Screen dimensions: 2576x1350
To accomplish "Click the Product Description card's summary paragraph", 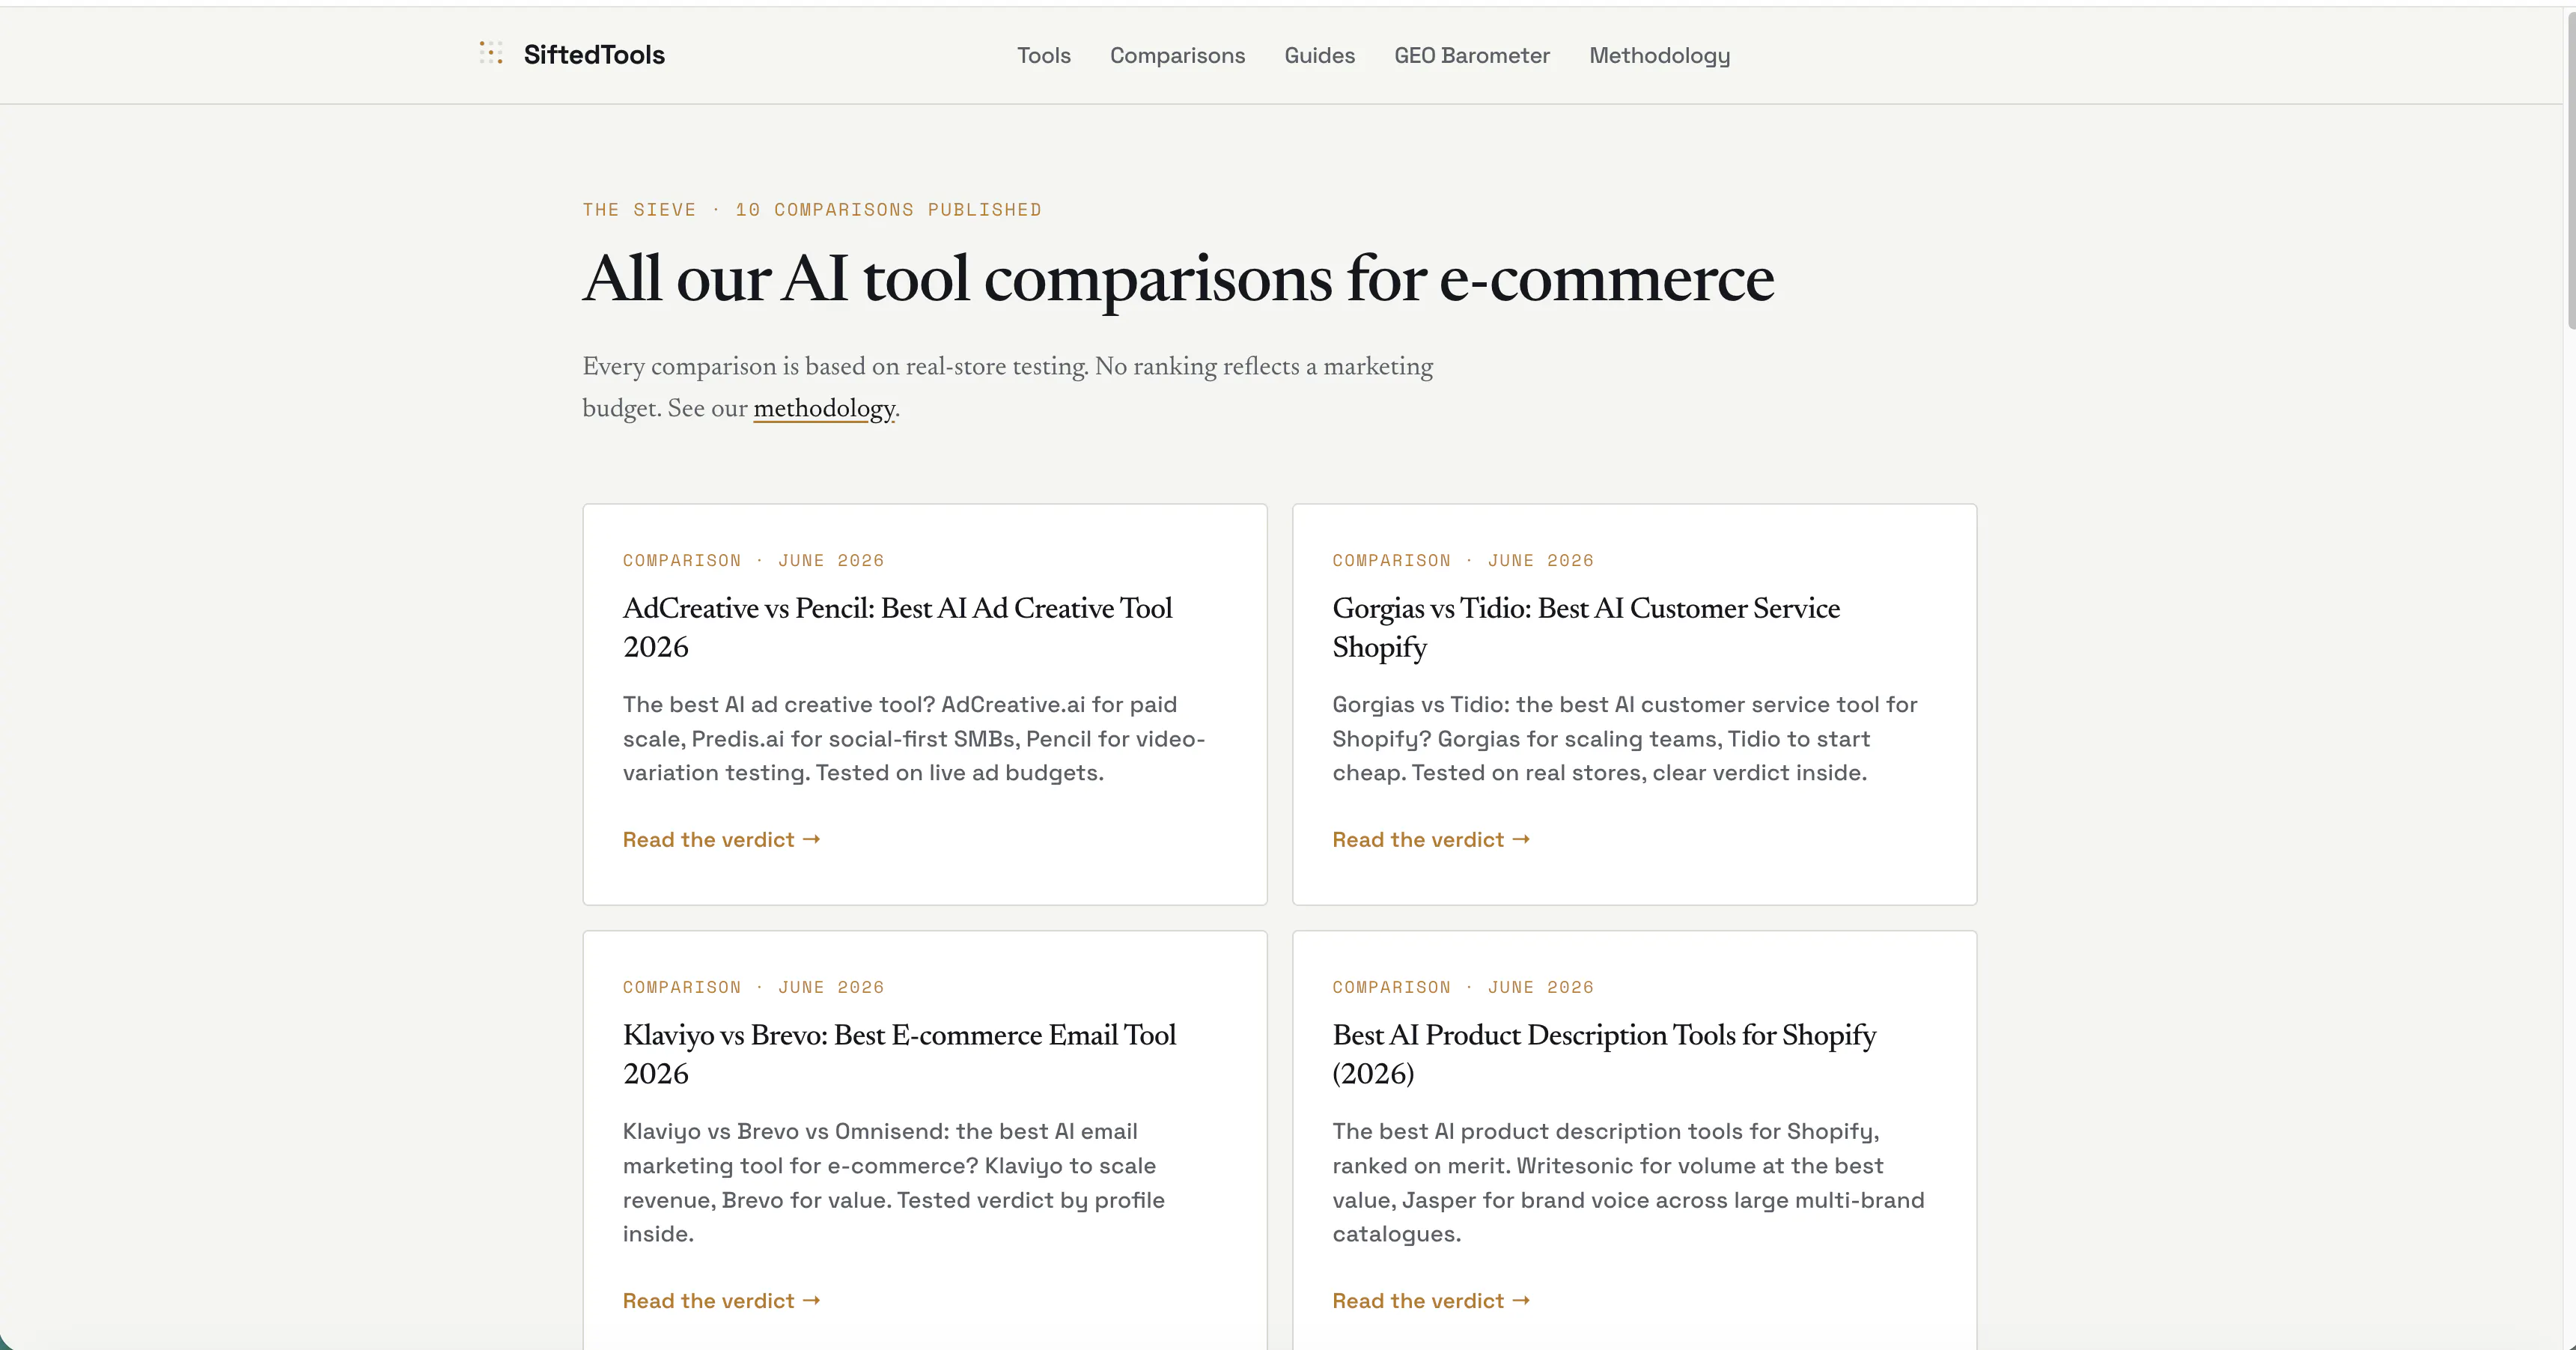I will tap(1628, 1183).
